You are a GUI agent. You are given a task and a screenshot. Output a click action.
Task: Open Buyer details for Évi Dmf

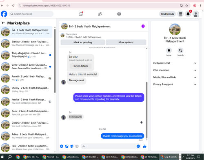tap(81, 66)
